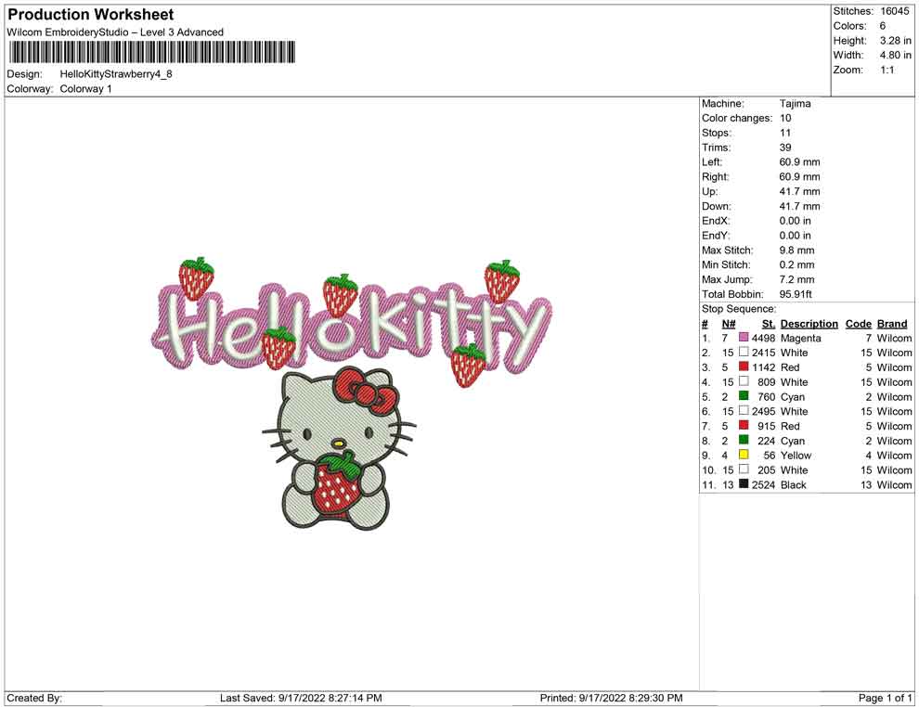
Task: Click the stitch count 224 in row 8
Action: pos(767,441)
